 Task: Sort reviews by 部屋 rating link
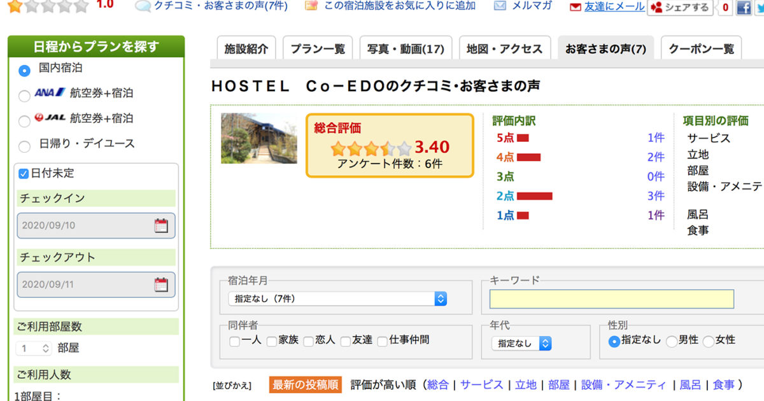[x=559, y=384]
